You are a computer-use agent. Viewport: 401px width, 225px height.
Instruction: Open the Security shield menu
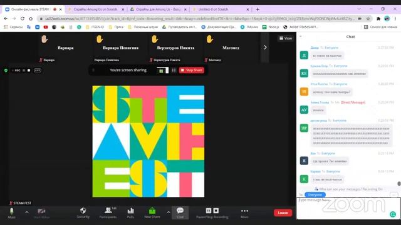[x=83, y=213]
